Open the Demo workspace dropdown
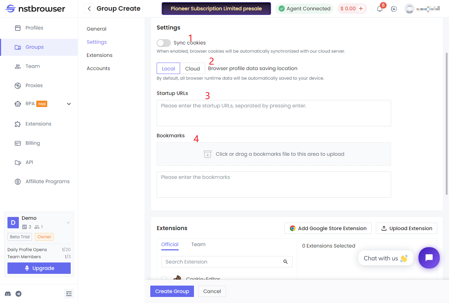Screen dimensions: 449x303 click(x=68, y=222)
